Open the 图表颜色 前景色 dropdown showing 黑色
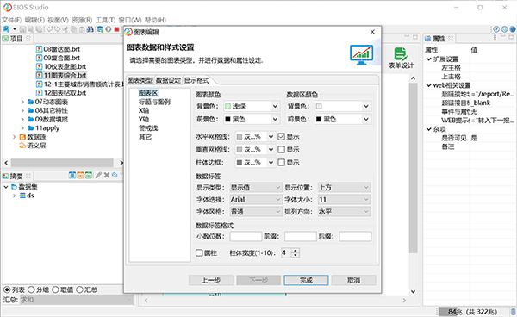Viewport: 517px width, 317px height. tap(252, 119)
